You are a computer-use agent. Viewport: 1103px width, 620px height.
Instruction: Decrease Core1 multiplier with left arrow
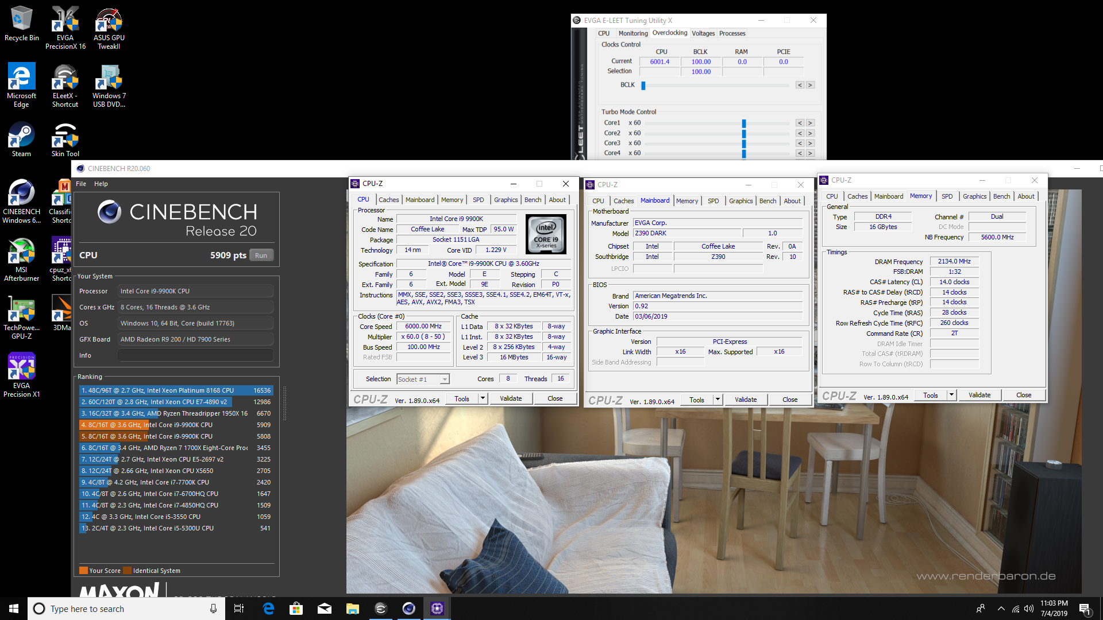(799, 123)
